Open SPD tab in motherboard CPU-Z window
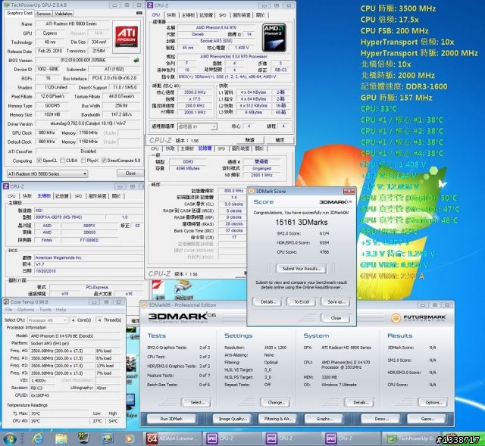The height and width of the screenshot is (446, 485). pyautogui.click(x=78, y=196)
